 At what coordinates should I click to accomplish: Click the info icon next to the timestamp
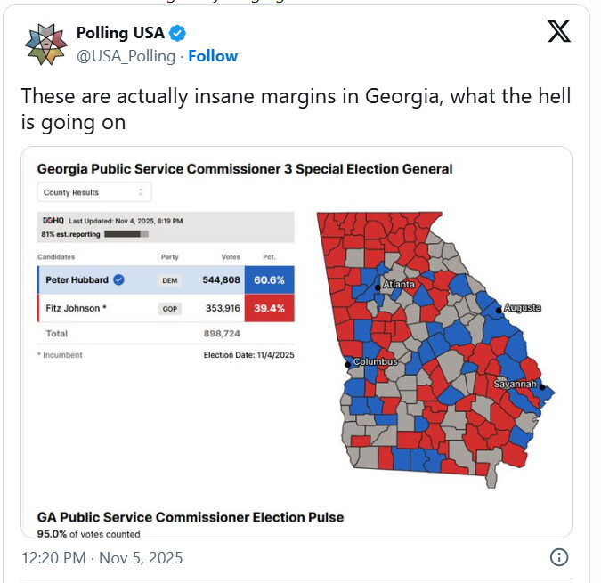[x=558, y=557]
